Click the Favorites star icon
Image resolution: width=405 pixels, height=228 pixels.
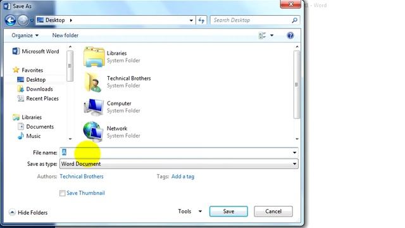(16, 70)
